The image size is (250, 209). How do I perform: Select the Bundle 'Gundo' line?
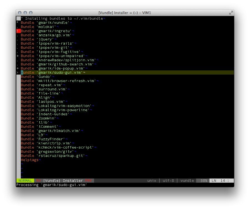36,77
